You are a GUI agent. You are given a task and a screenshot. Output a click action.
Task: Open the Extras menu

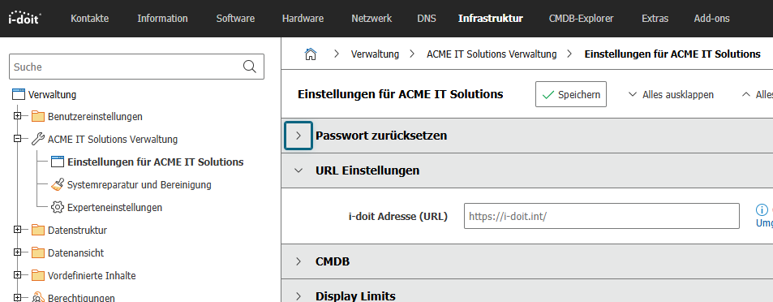[655, 19]
